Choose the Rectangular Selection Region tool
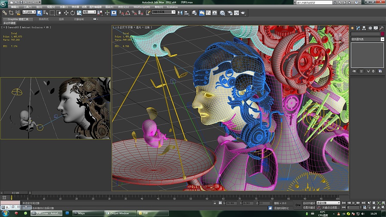 pos(52,12)
